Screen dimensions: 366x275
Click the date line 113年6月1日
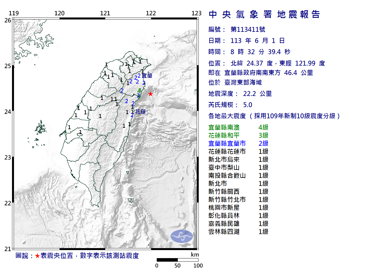[x=246, y=41]
